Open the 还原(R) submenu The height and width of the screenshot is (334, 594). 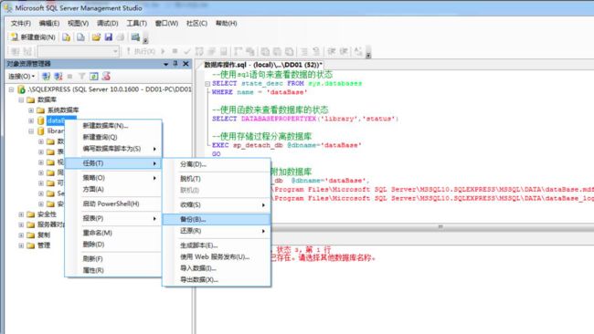(x=217, y=231)
